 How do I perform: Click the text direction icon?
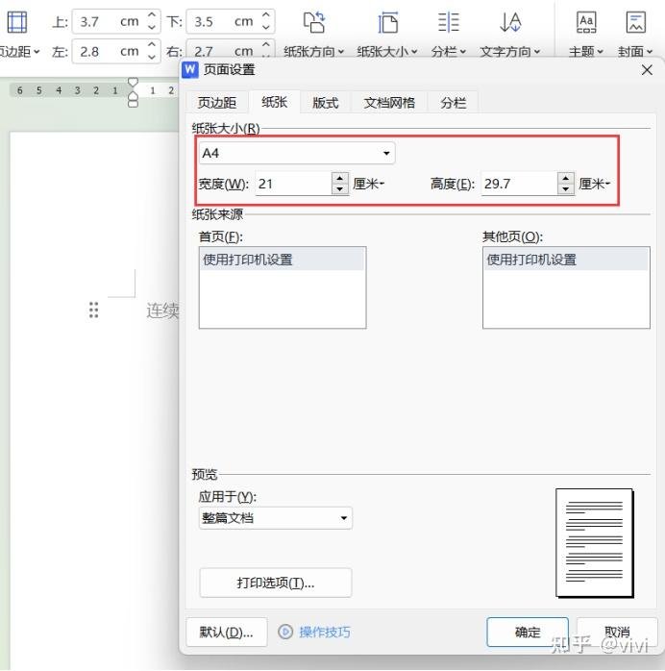pos(510,23)
